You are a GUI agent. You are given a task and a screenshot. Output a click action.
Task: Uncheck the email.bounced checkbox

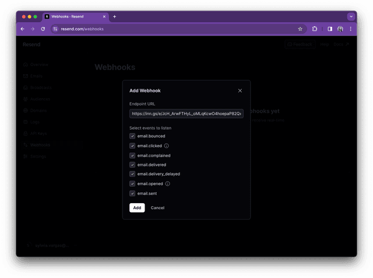click(132, 136)
